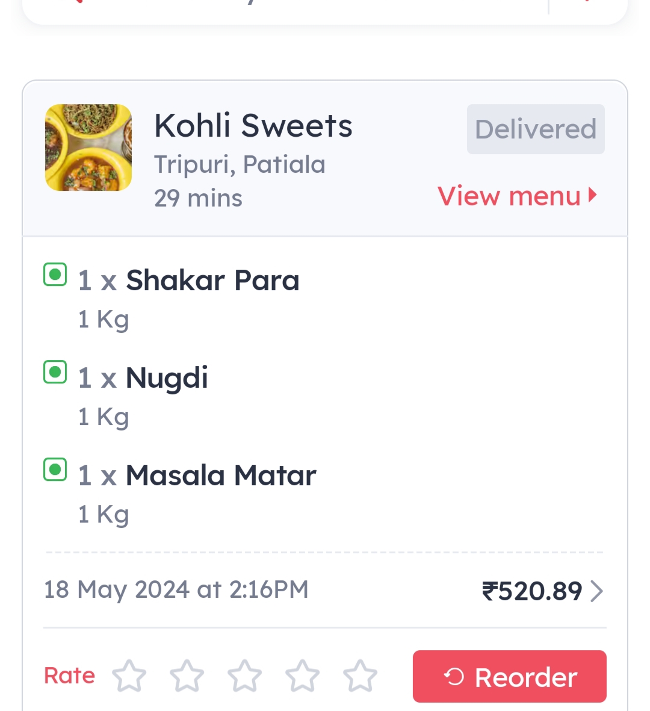
Task: Rate the order two stars
Action: 187,676
